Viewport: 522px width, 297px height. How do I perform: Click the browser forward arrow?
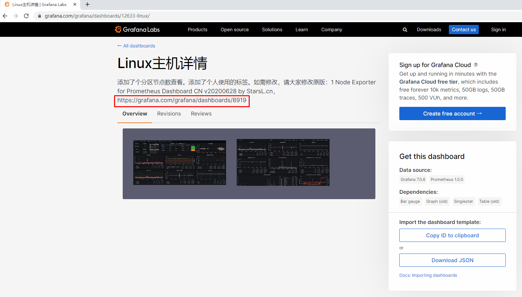(x=16, y=16)
